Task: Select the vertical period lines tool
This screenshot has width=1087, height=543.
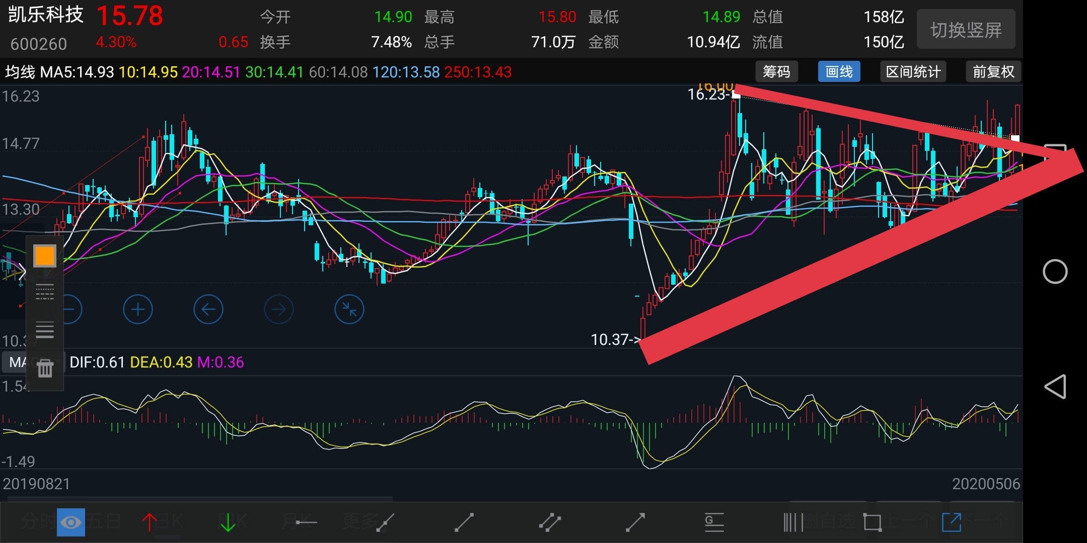Action: click(x=793, y=522)
